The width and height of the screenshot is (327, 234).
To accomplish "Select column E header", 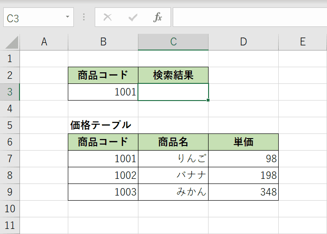I will coord(302,42).
